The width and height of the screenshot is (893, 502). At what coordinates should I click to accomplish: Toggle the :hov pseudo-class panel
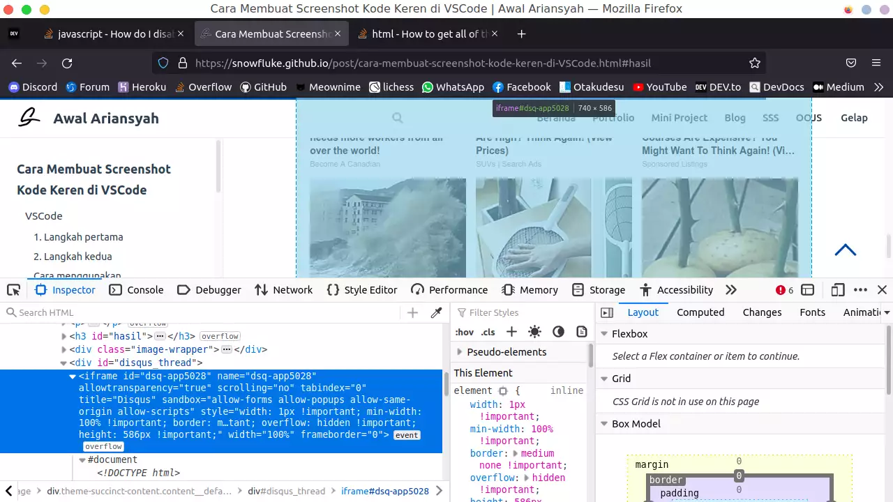click(x=465, y=332)
